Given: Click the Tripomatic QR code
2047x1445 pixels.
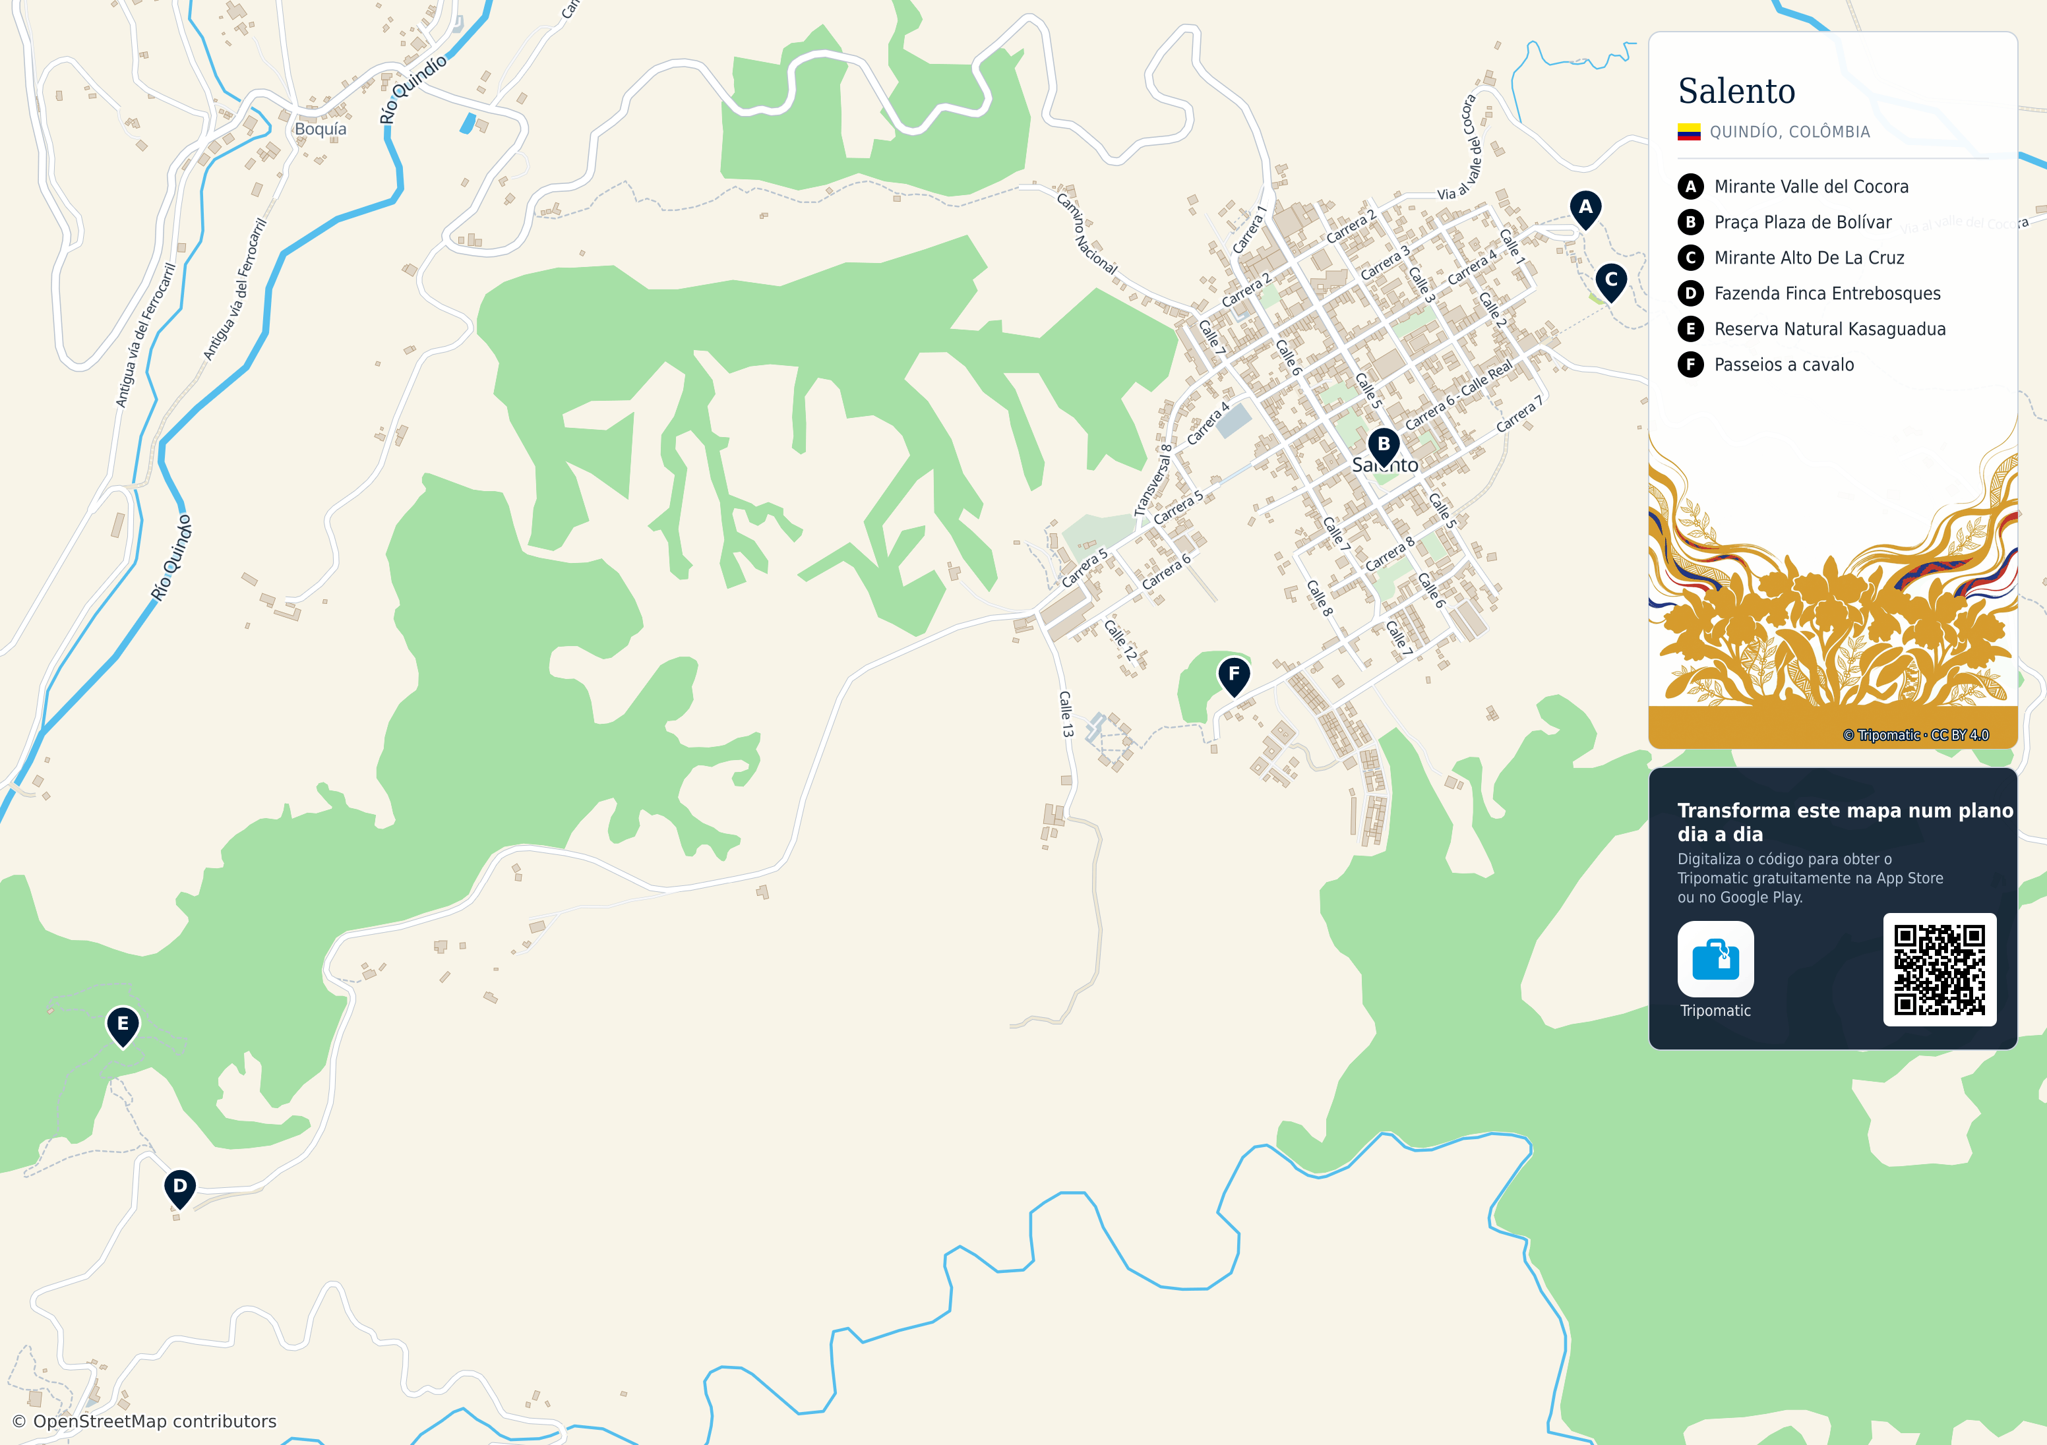Looking at the screenshot, I should [1939, 970].
